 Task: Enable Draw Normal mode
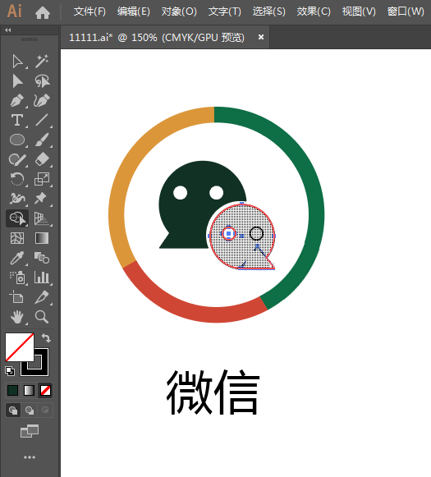(x=13, y=410)
